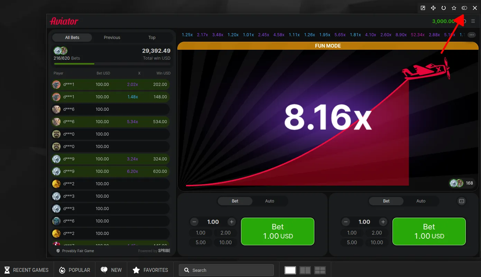Image resolution: width=481 pixels, height=277 pixels.
Task: Add Aviator to favorites with the star
Action: [454, 8]
